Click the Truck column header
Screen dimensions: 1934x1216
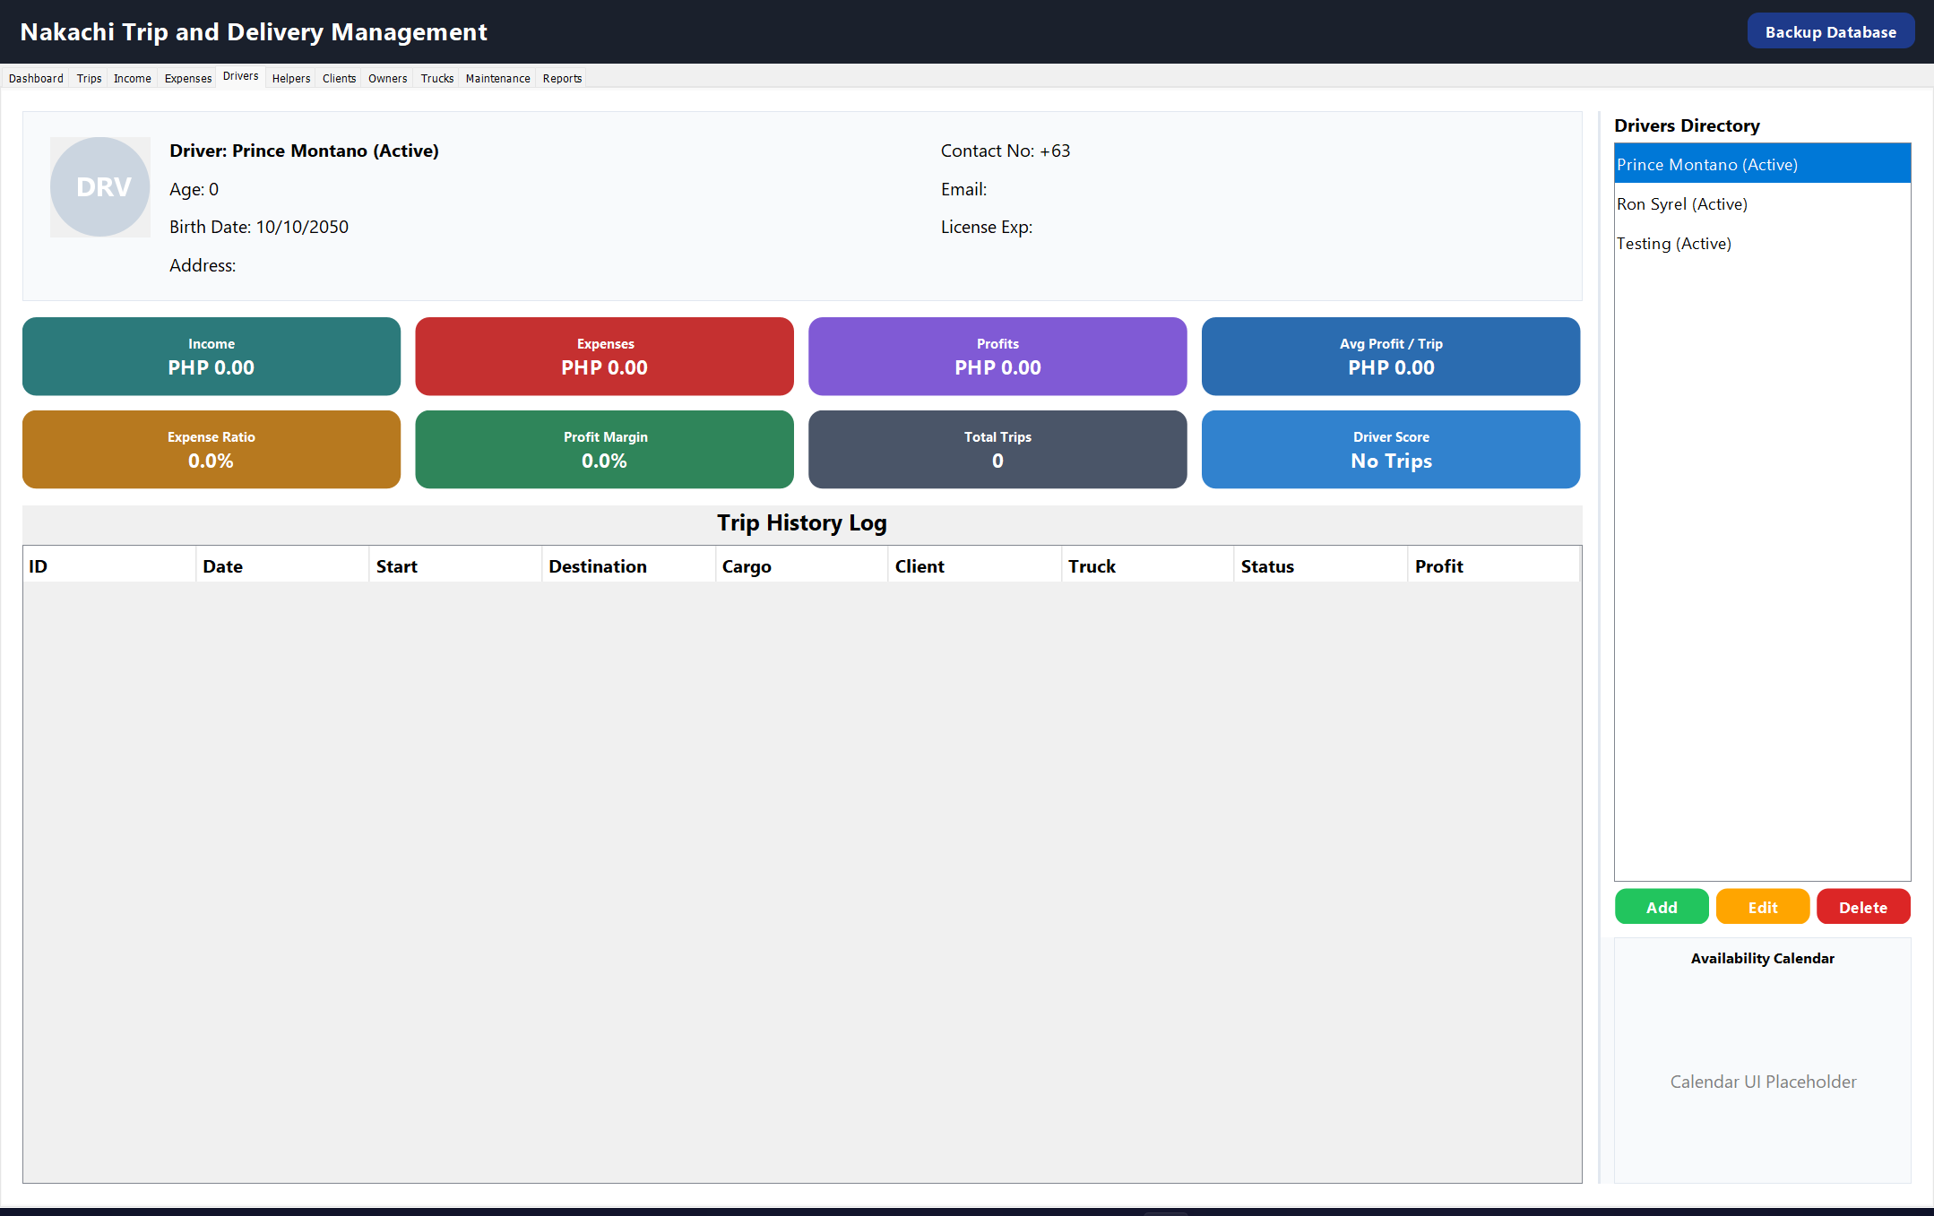(1147, 565)
